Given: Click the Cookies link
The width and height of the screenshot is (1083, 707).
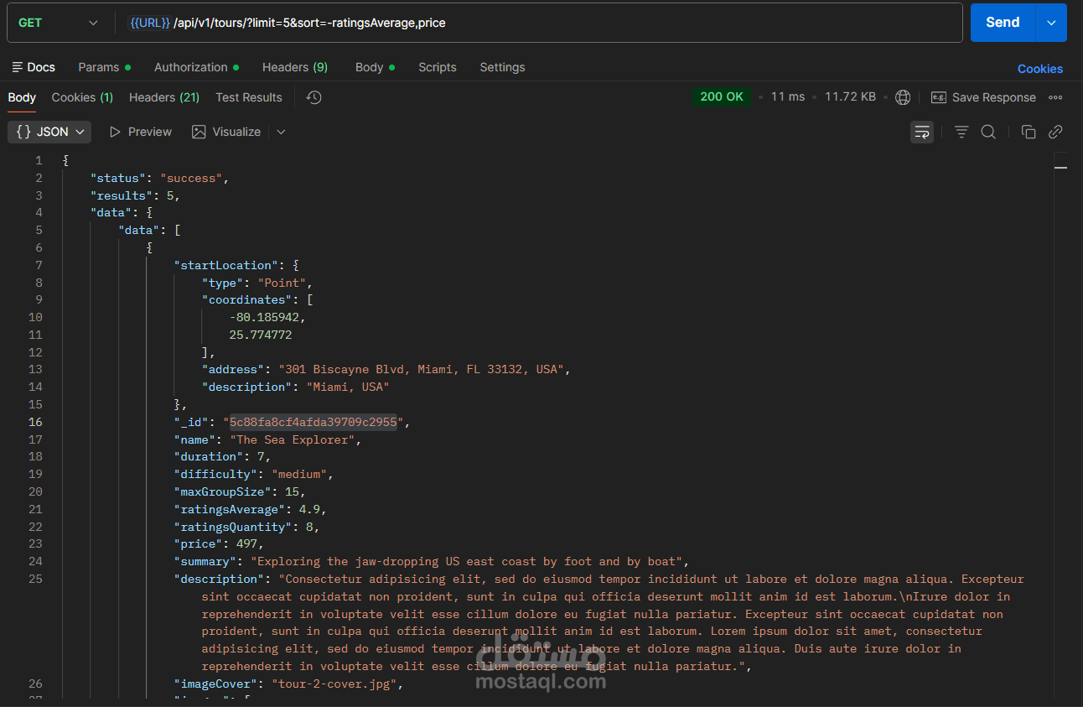Looking at the screenshot, I should 1040,69.
